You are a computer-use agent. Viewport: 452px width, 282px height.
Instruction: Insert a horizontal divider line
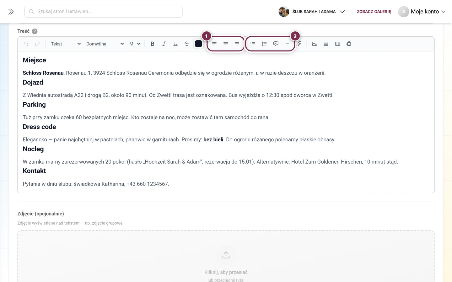point(287,44)
